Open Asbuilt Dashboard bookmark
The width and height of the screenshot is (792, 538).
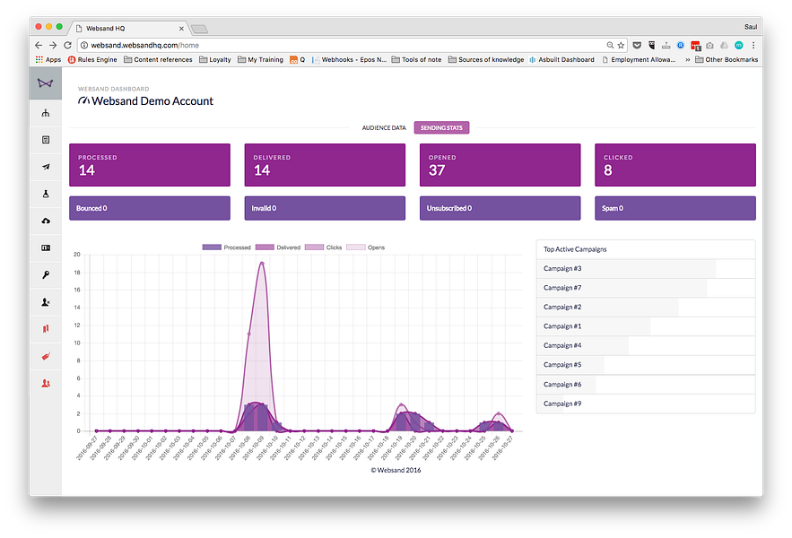click(x=561, y=59)
